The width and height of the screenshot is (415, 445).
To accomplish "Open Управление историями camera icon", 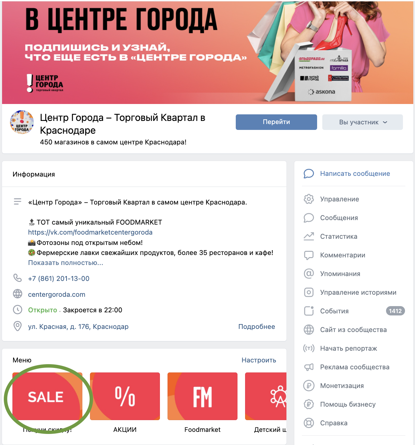I will 309,292.
